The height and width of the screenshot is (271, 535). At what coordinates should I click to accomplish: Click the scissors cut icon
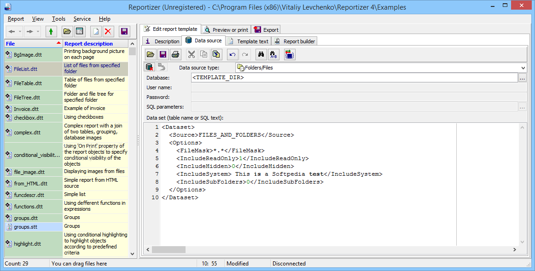point(192,54)
